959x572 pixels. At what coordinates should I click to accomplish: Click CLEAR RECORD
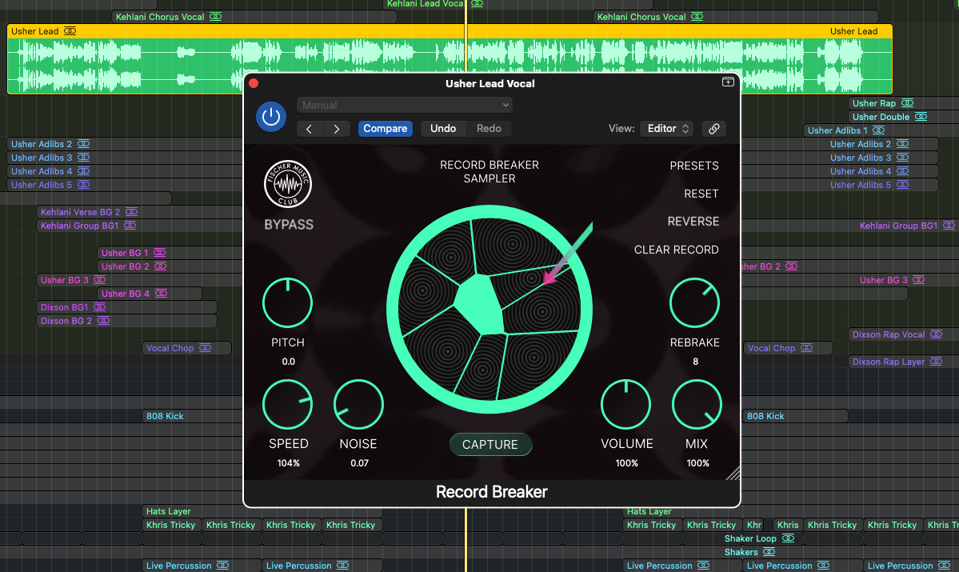pyautogui.click(x=676, y=250)
